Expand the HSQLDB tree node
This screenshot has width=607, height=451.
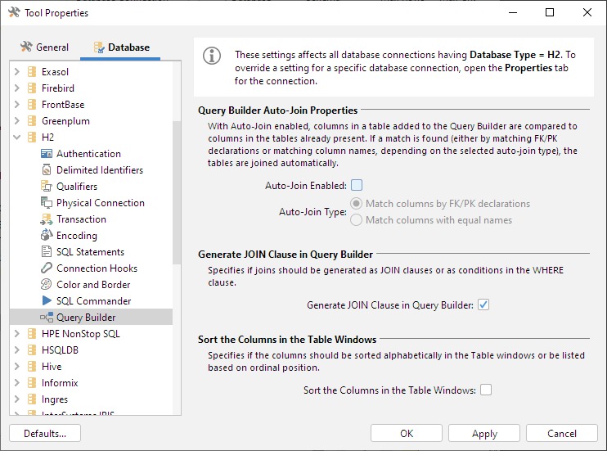tap(17, 350)
